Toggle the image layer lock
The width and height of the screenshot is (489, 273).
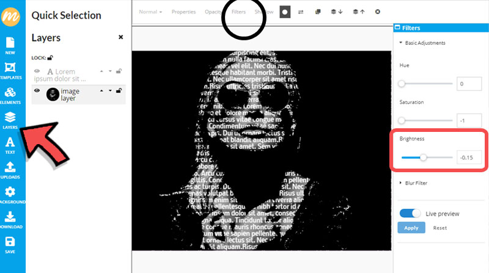click(x=119, y=90)
